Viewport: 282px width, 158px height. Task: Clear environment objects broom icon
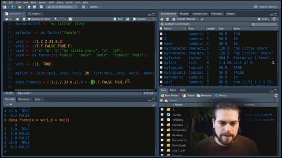pos(202,19)
